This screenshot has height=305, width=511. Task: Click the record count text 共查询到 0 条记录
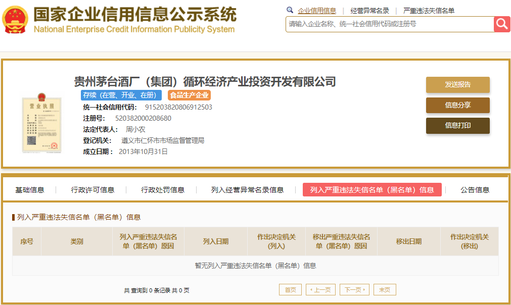(x=147, y=290)
